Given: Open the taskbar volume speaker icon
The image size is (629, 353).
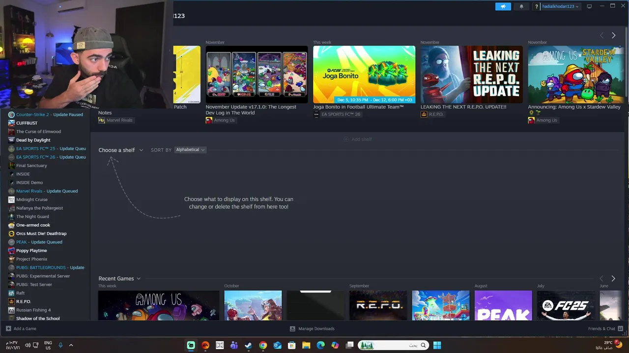Looking at the screenshot, I should [28, 345].
